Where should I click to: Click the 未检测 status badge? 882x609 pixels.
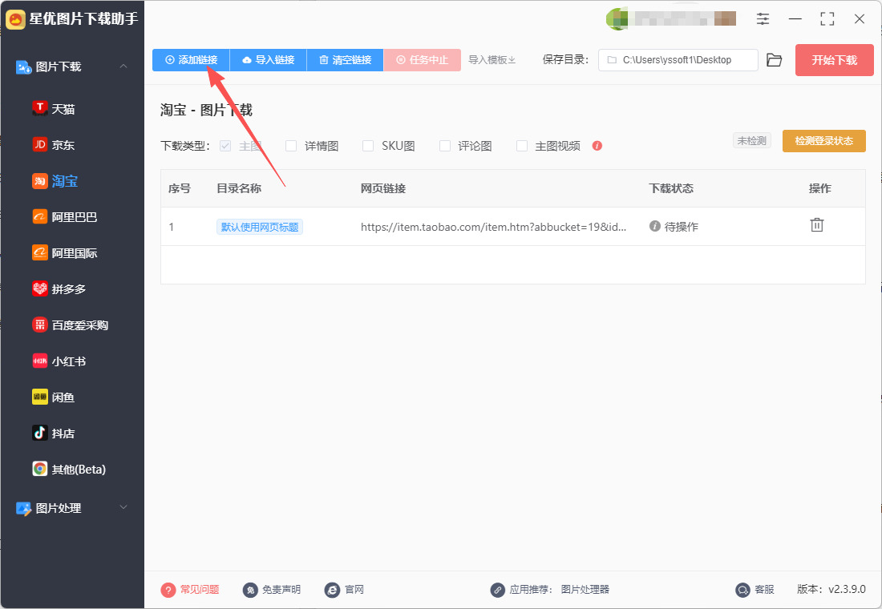coord(751,140)
